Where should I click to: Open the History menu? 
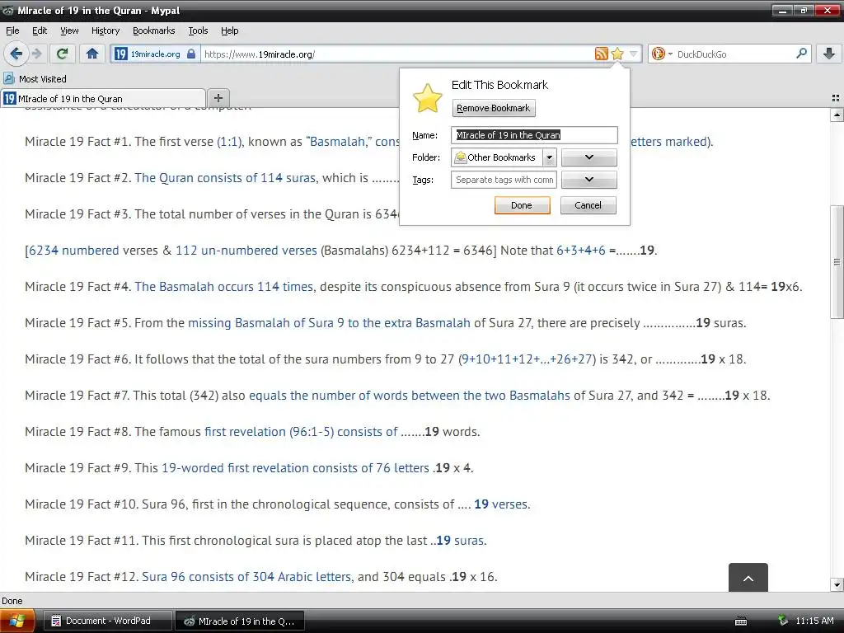click(105, 30)
